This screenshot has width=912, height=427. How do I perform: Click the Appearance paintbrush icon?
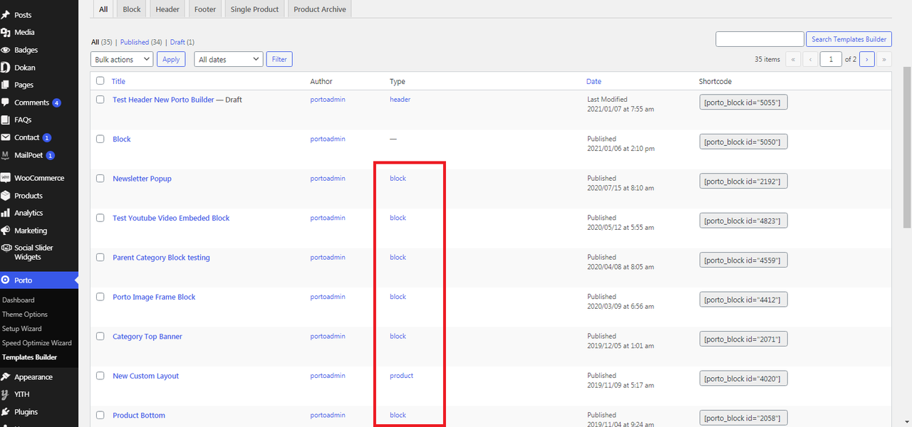[6, 376]
